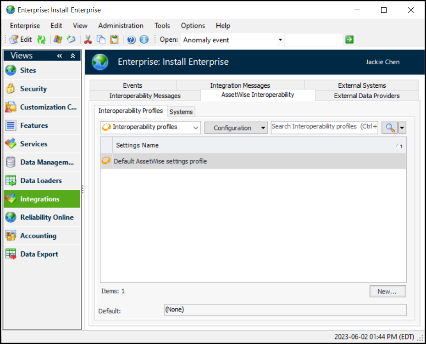Select the AssetWise Interoperability tab

click(x=258, y=95)
